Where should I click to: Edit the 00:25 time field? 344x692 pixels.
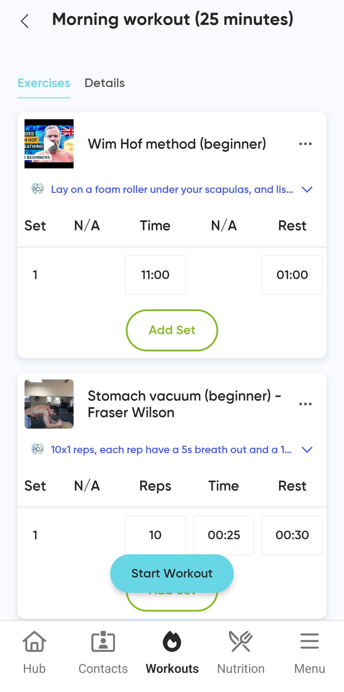coord(224,535)
